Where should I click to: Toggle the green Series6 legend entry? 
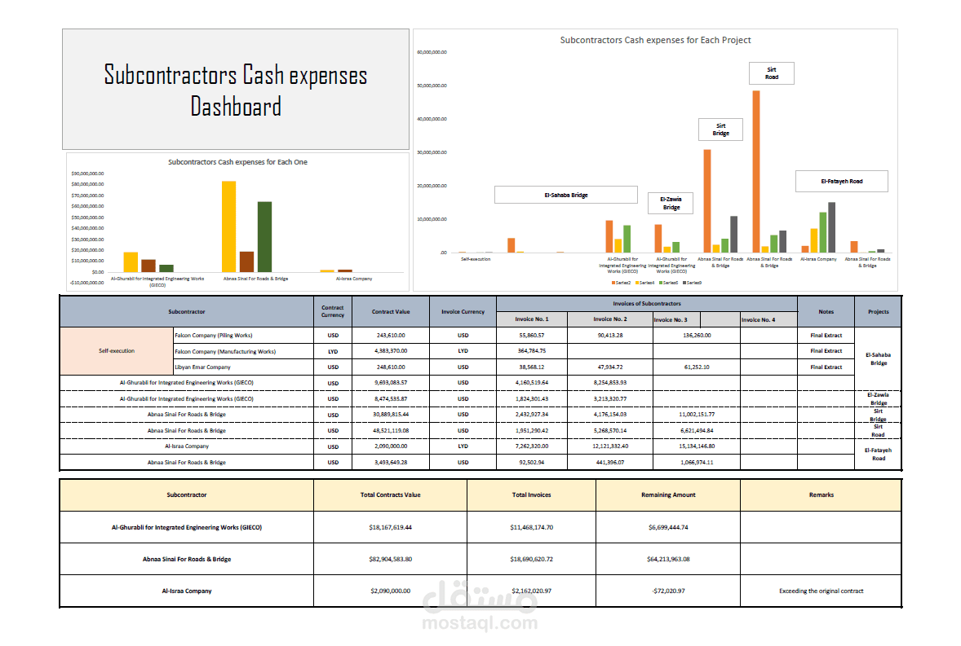[666, 282]
